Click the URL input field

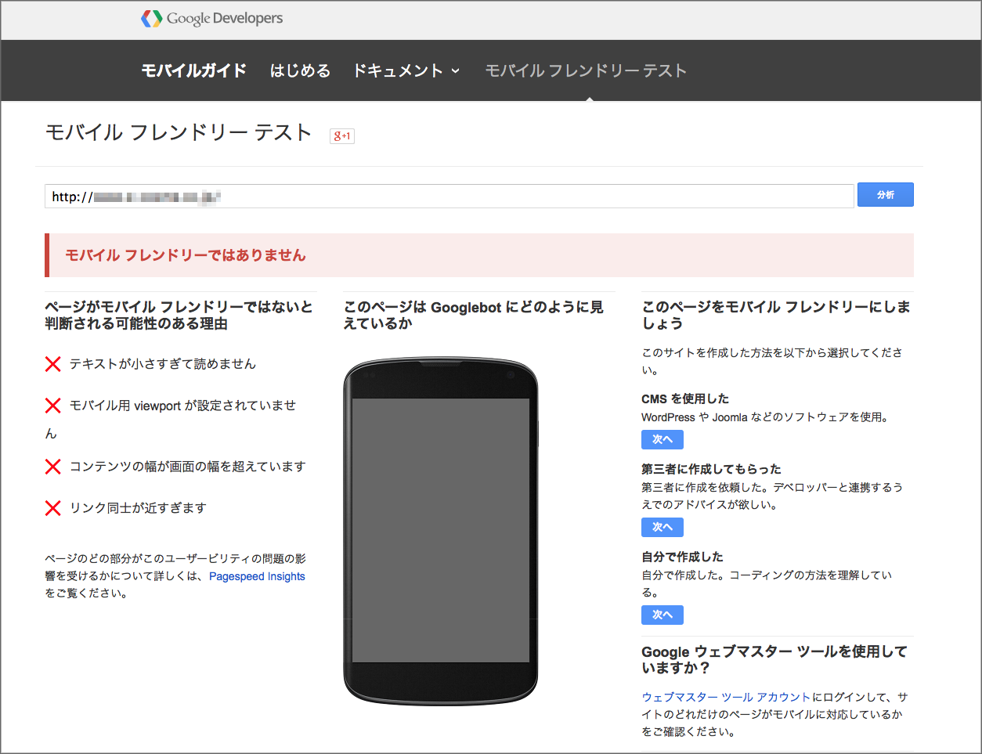[449, 197]
